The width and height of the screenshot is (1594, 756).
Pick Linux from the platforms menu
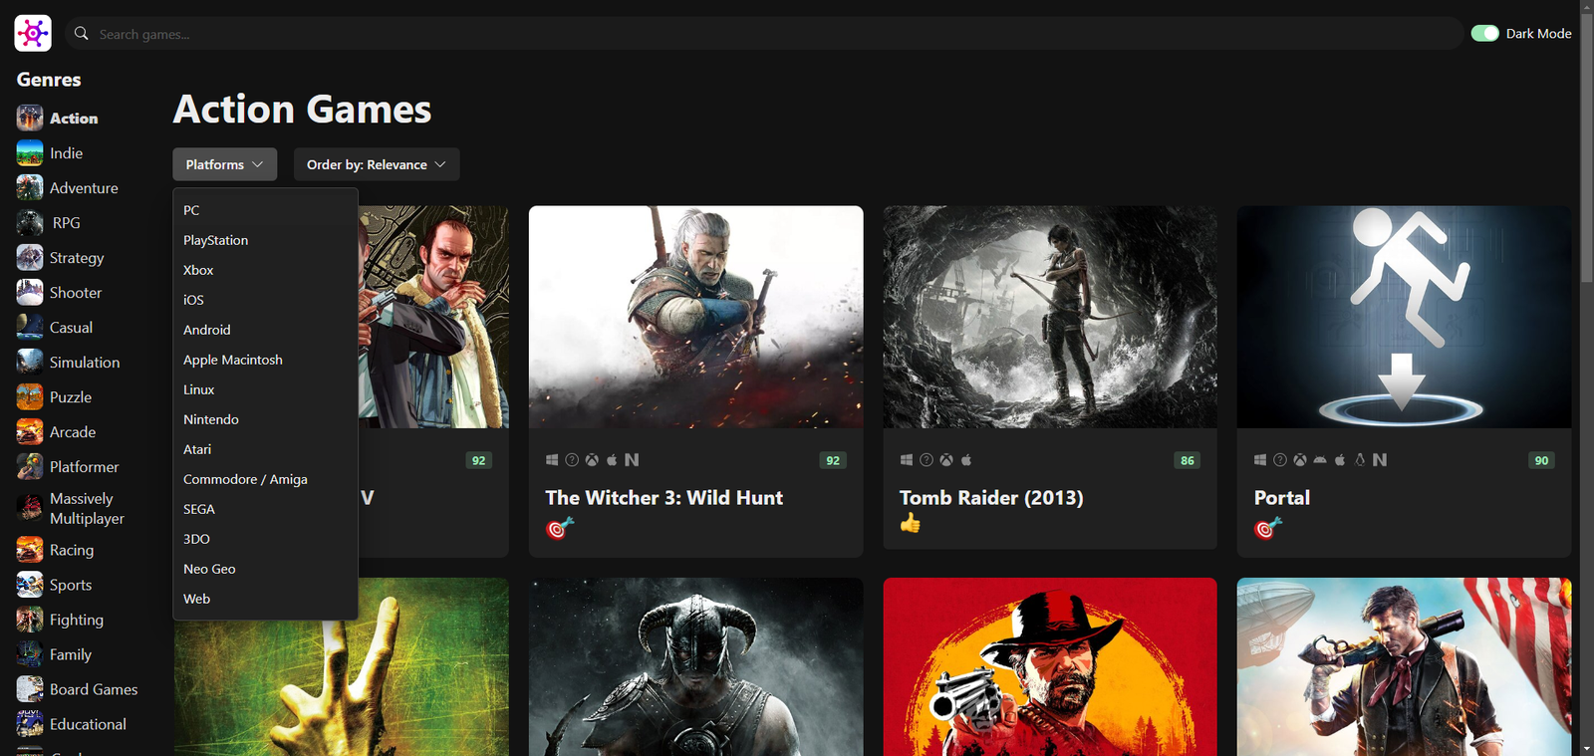click(199, 389)
